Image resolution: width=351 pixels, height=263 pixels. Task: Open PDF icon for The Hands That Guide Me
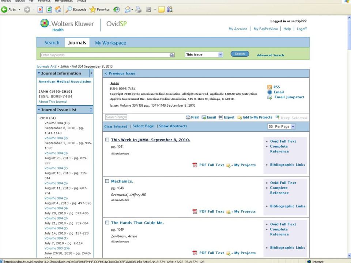[195, 253]
